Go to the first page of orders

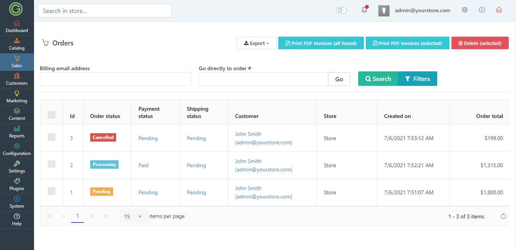click(49, 216)
